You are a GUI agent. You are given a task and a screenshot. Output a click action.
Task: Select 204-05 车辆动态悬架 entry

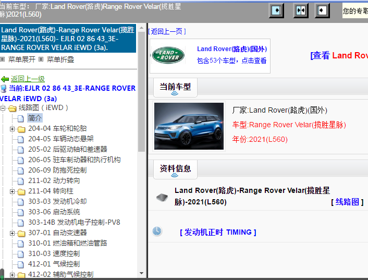tap(61, 139)
